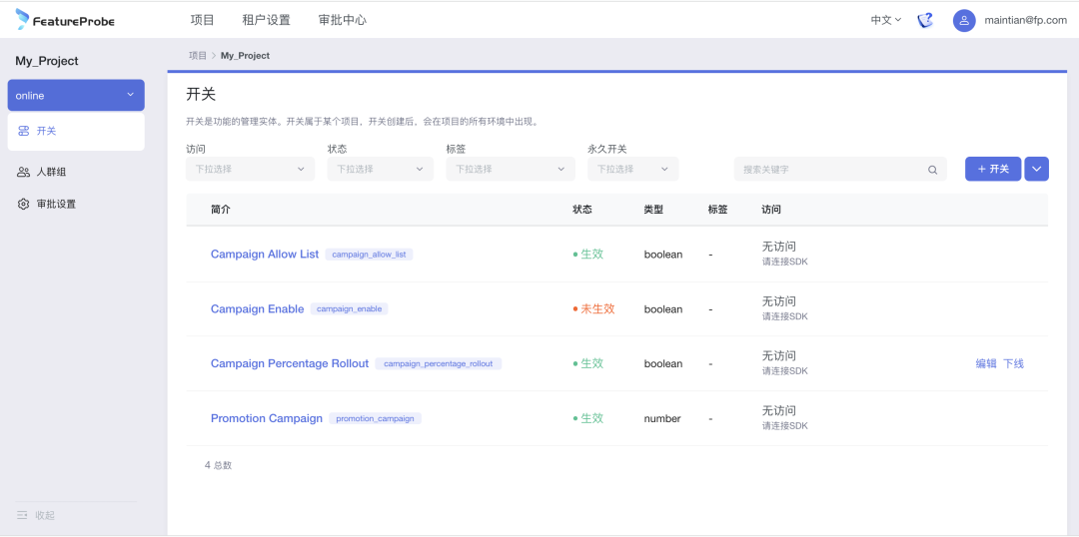Open the 租户设置 menu
This screenshot has width=1079, height=537.
pyautogui.click(x=266, y=20)
